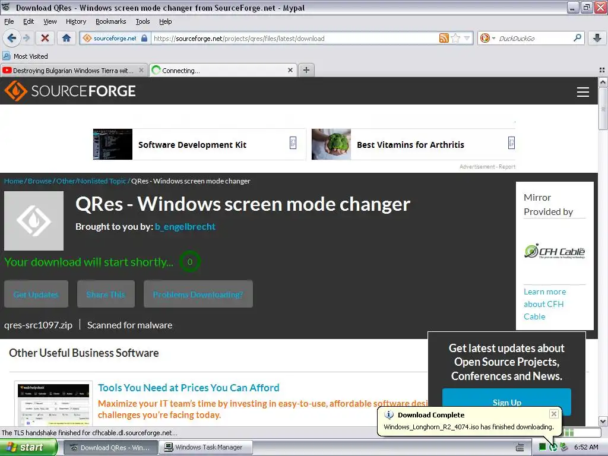Image resolution: width=608 pixels, height=456 pixels.
Task: Click the Scanned for malware text
Action: coord(129,325)
